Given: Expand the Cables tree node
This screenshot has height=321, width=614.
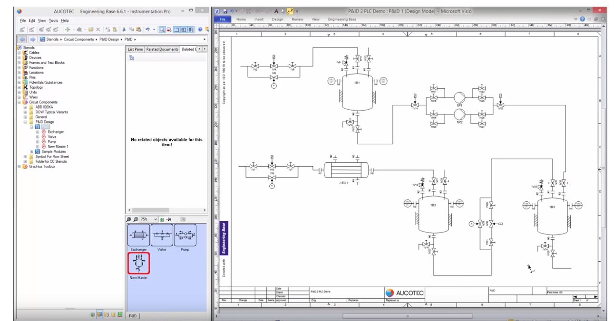Looking at the screenshot, I should [x=19, y=53].
